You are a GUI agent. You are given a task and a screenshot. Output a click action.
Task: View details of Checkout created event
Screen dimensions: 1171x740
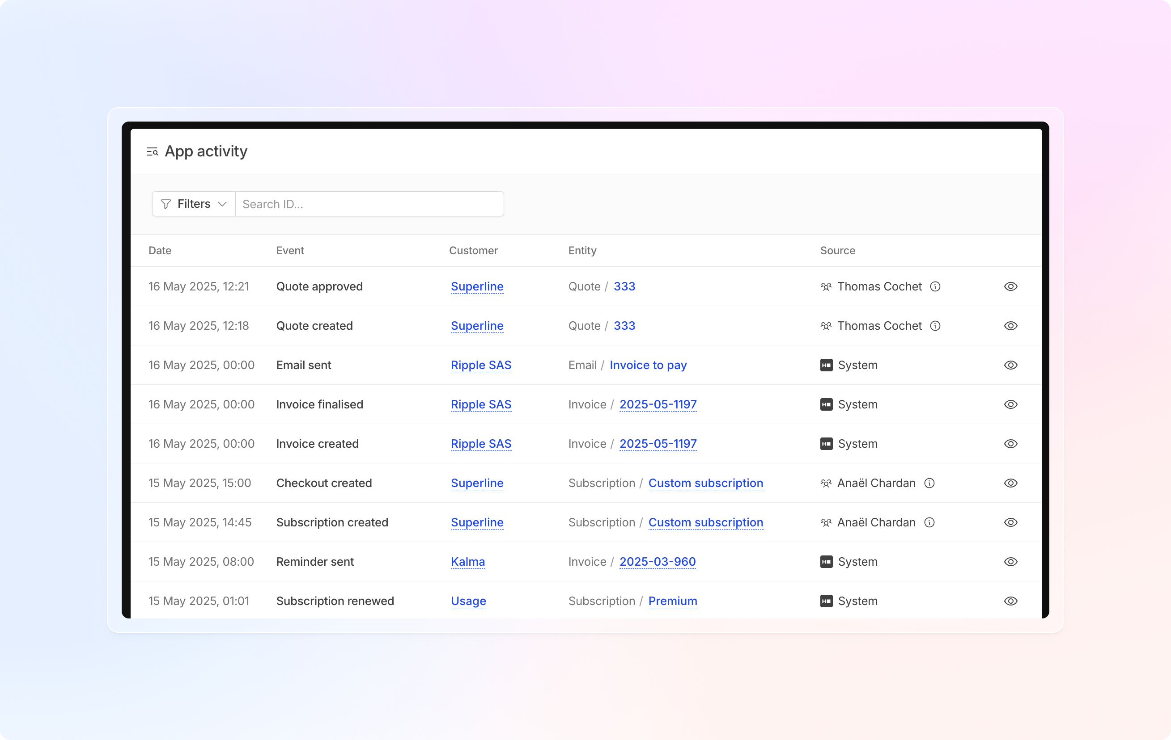pos(1010,484)
